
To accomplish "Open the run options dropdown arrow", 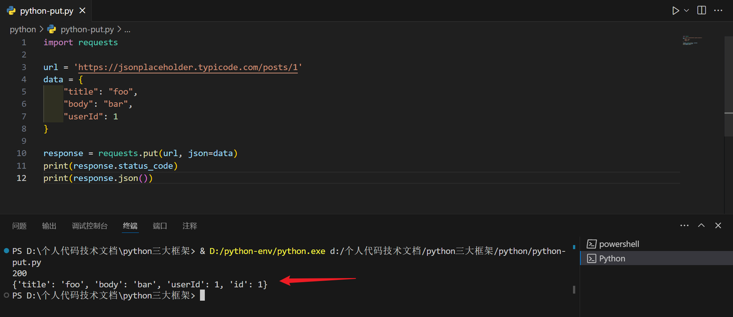I will (x=687, y=11).
